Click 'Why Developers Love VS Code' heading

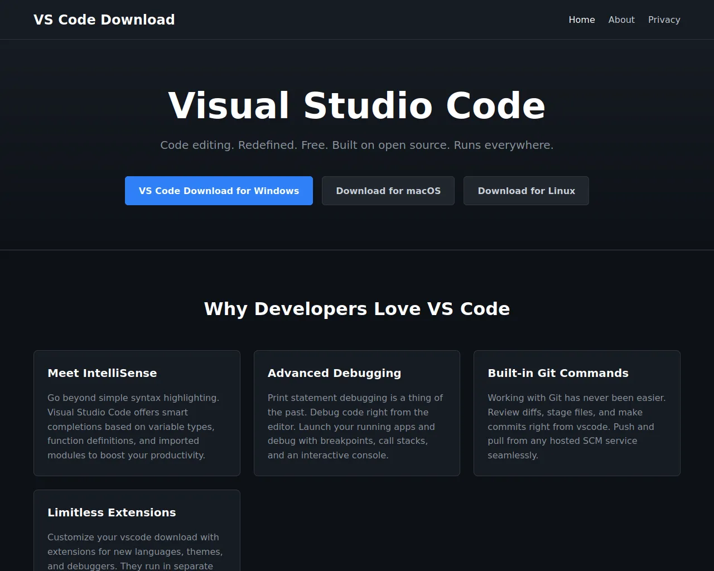[357, 308]
